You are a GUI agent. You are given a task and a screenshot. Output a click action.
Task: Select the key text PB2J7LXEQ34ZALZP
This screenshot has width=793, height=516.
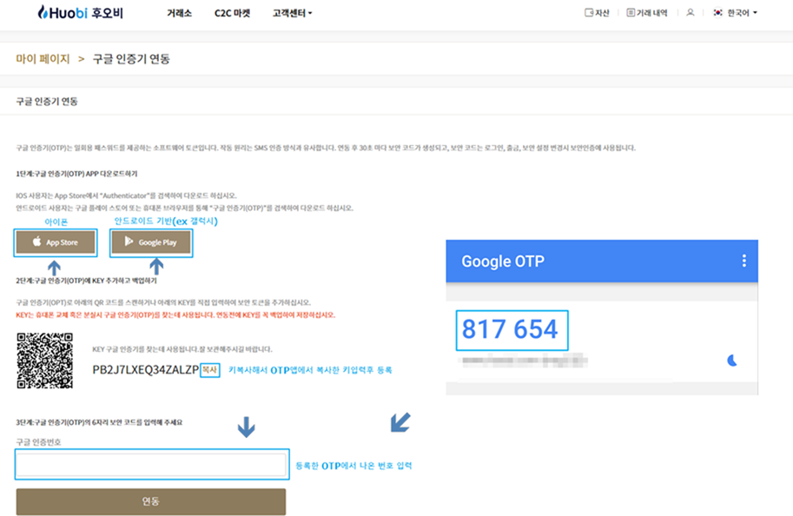pos(146,370)
